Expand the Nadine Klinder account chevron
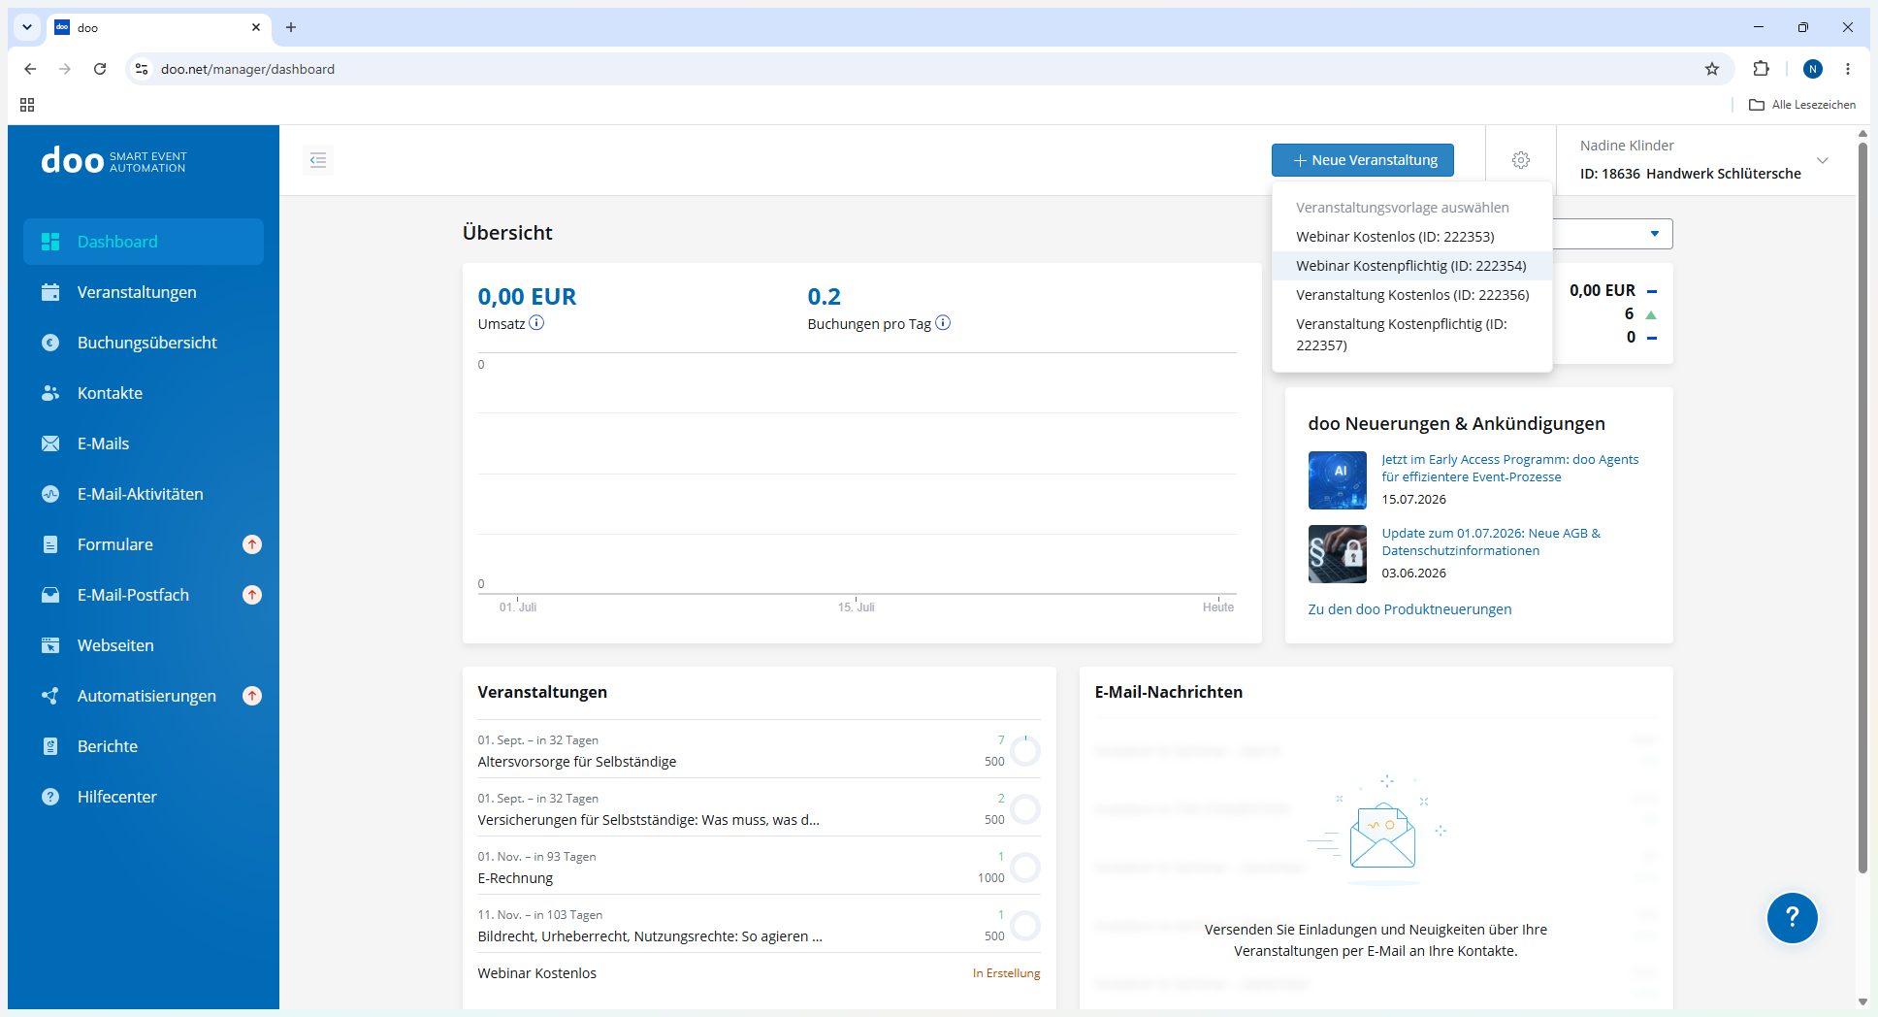This screenshot has width=1878, height=1017. tap(1823, 160)
